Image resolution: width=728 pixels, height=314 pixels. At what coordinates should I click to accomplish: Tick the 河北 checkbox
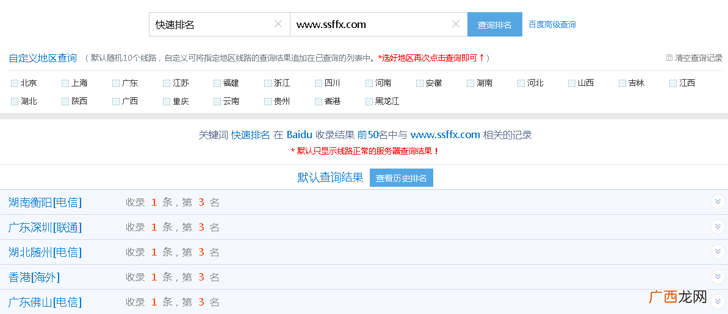(x=521, y=83)
